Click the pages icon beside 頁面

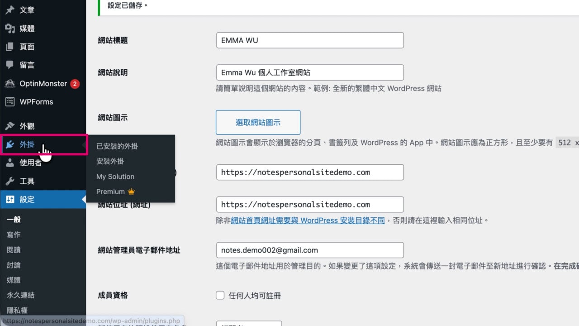point(10,47)
